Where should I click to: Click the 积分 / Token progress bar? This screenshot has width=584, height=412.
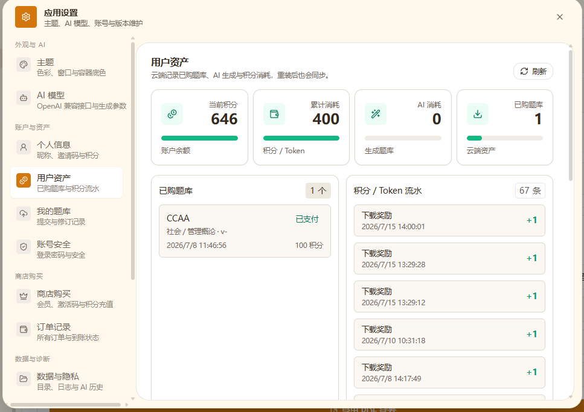[301, 138]
